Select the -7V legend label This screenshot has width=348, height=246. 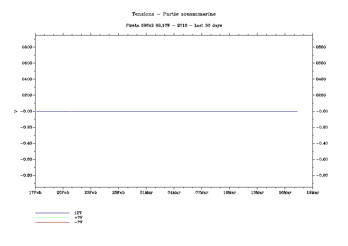78,222
